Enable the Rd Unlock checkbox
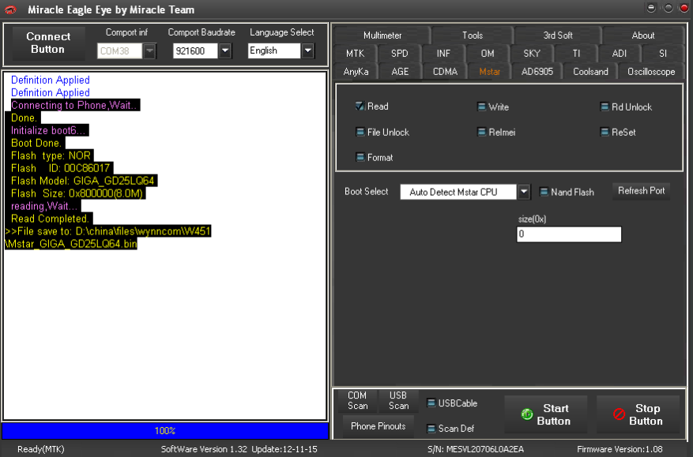This screenshot has width=693, height=457. tap(604, 107)
